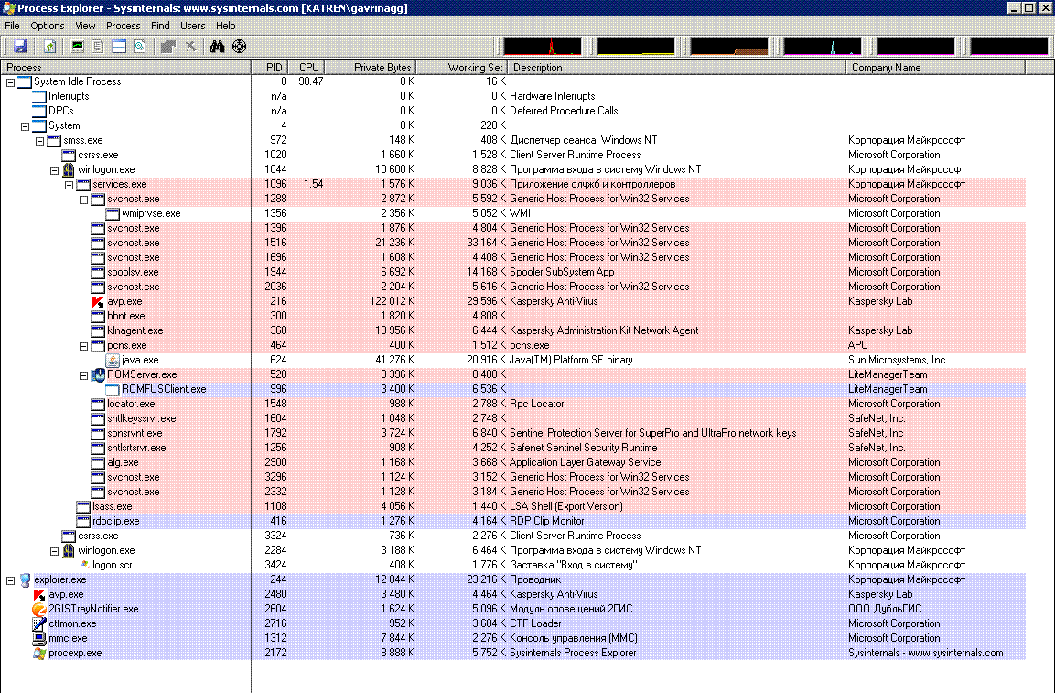The height and width of the screenshot is (693, 1055).
Task: Click the 122 012 K private bytes value
Action: [x=393, y=302]
